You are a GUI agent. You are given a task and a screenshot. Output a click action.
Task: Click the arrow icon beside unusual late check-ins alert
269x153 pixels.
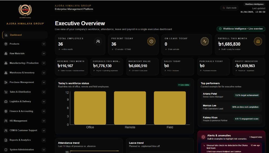[204, 145]
